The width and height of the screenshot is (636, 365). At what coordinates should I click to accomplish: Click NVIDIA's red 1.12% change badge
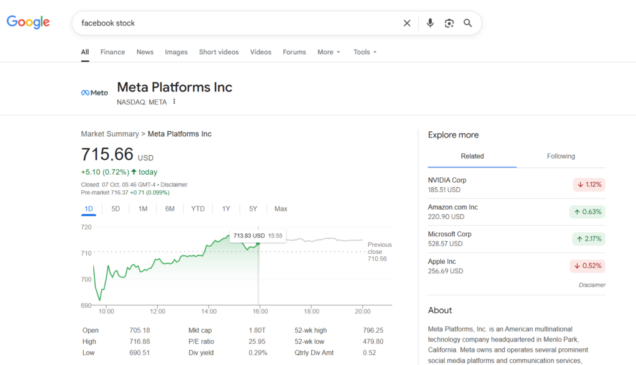point(588,185)
